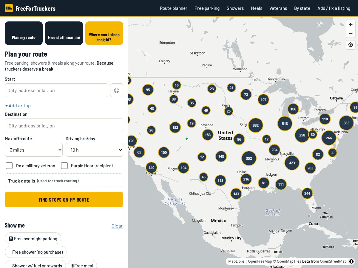Go to Meals nav item
Viewport: 358px width, 268px height.
tap(257, 8)
